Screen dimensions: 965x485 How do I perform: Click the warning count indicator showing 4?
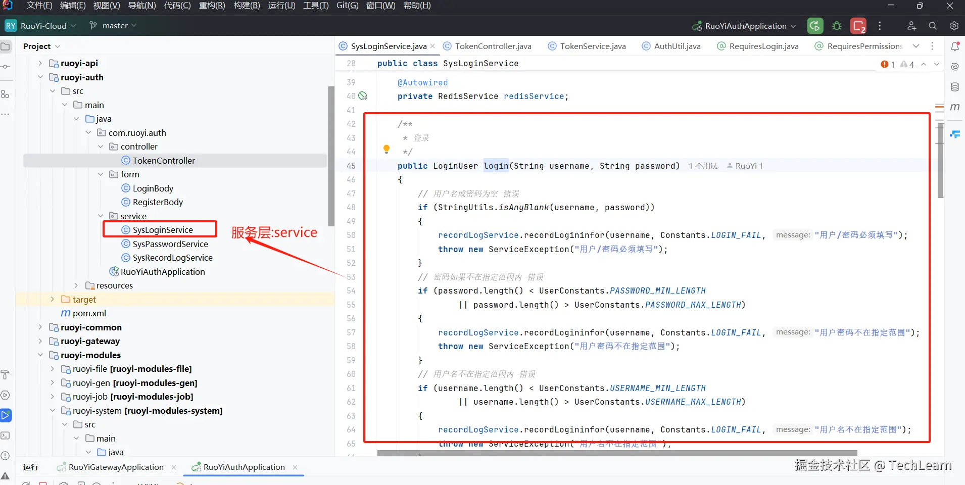[x=907, y=64]
